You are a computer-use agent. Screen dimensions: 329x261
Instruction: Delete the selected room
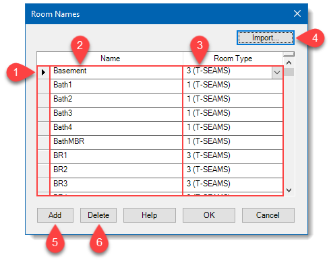tap(98, 215)
